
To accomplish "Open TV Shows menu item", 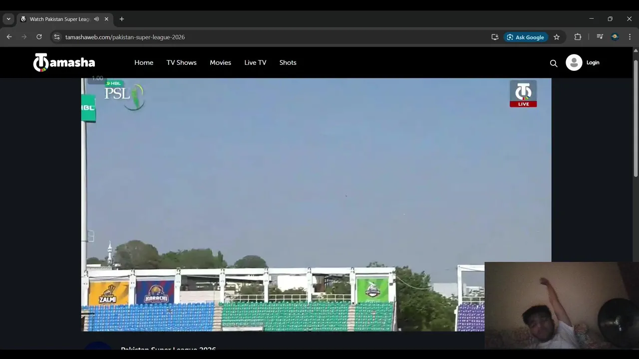I will pos(181,62).
